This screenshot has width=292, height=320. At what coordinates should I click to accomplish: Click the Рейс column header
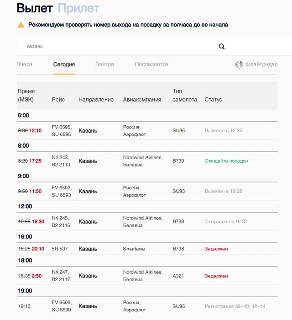pyautogui.click(x=58, y=99)
